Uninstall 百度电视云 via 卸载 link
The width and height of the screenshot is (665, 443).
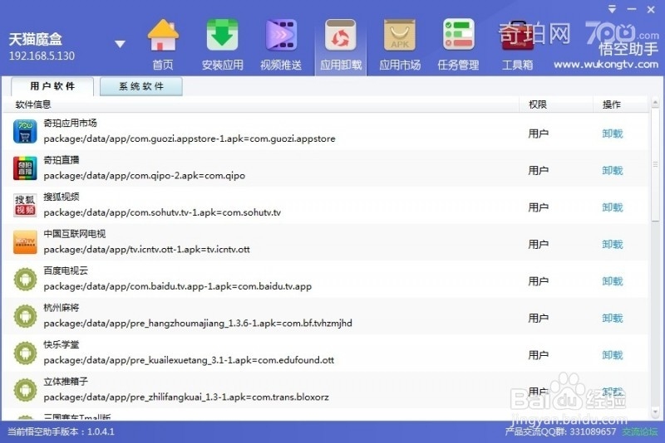[613, 281]
